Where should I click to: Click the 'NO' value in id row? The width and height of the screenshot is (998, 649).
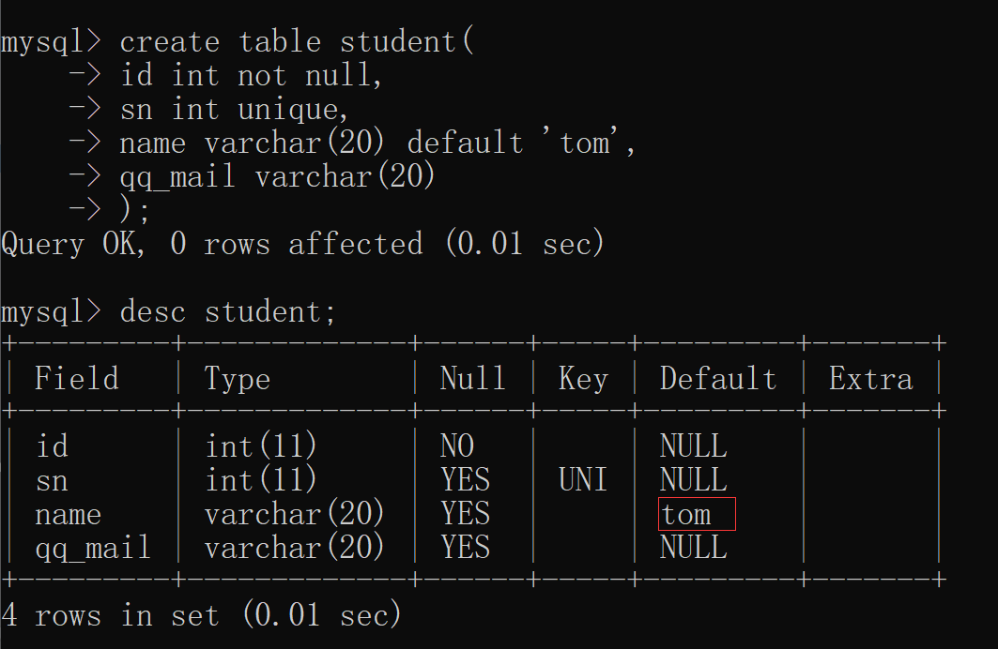457,446
